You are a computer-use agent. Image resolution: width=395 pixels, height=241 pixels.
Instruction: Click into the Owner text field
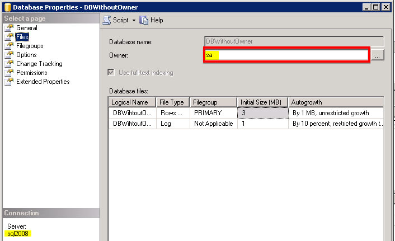point(286,55)
